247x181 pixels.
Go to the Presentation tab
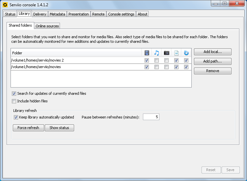tap(79, 14)
